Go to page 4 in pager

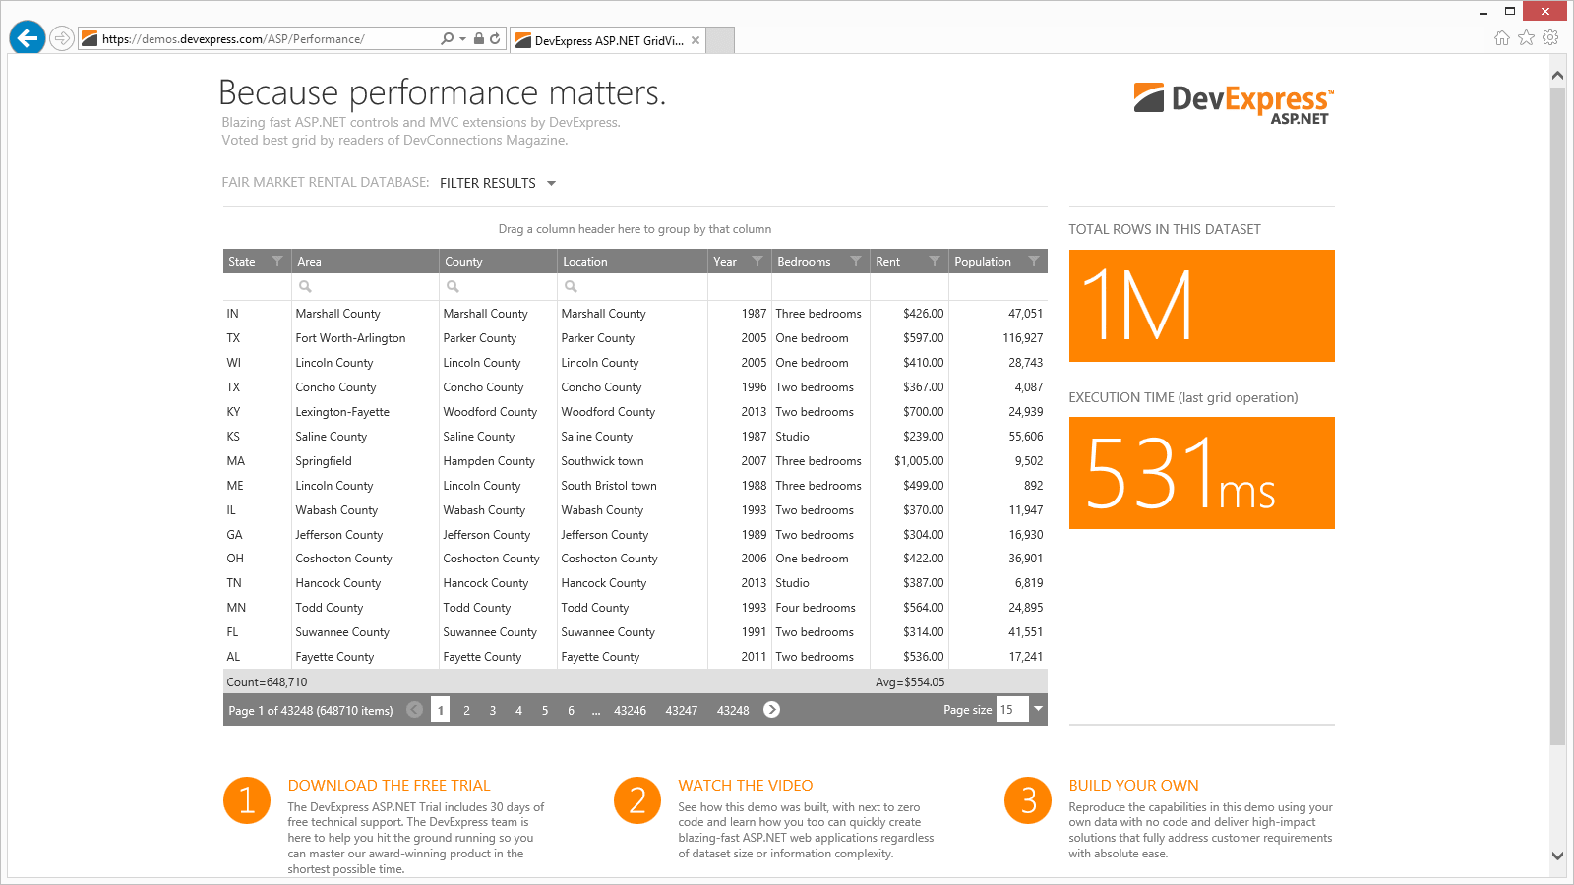518,710
